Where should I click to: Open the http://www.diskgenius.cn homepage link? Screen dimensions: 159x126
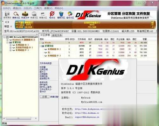pyautogui.click(x=88, y=109)
